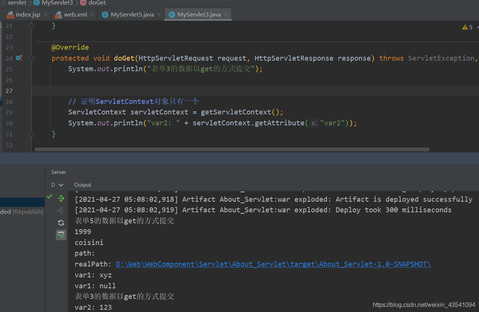Click the 'Artifact is deployed successfully' log line
479x312 pixels.
274,199
